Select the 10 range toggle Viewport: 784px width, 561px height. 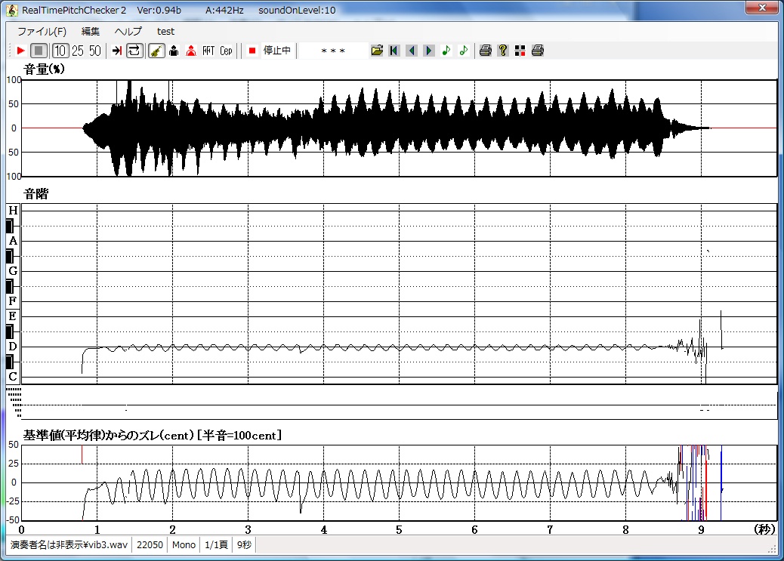60,51
